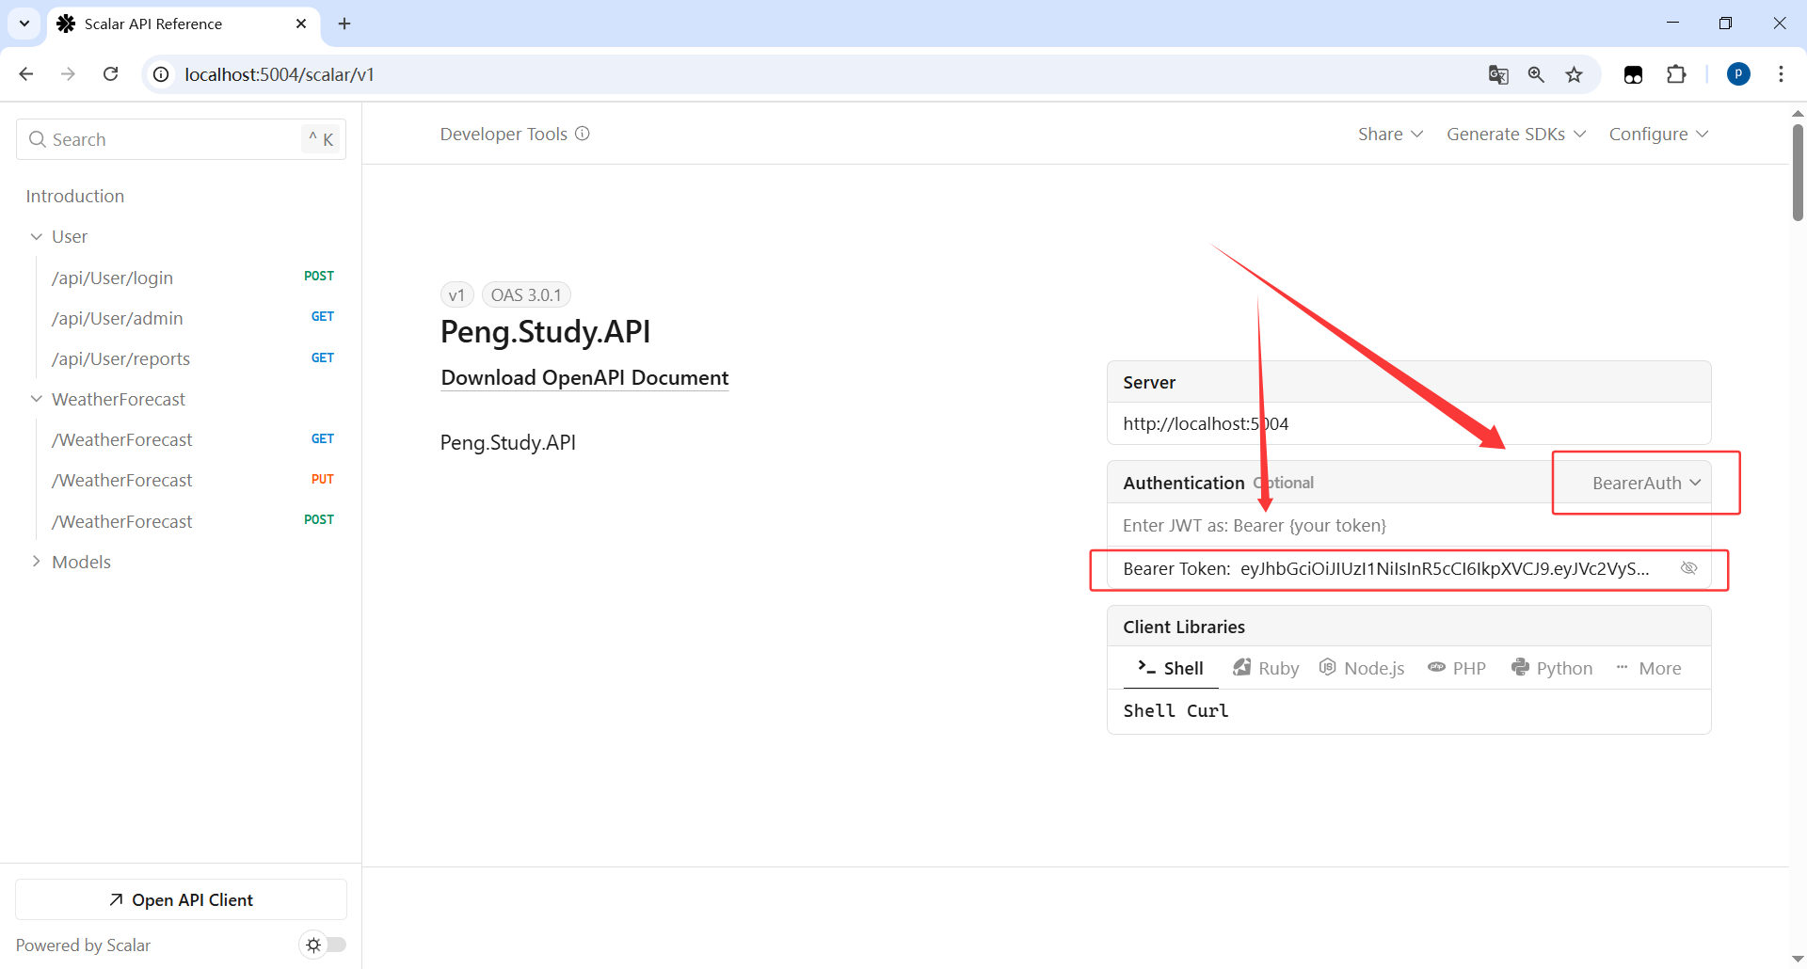This screenshot has width=1807, height=969.
Task: Reload the page with the refresh icon
Action: (110, 74)
